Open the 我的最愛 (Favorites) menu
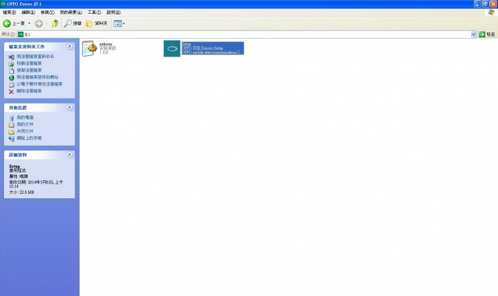The height and width of the screenshot is (296, 498). click(x=71, y=12)
